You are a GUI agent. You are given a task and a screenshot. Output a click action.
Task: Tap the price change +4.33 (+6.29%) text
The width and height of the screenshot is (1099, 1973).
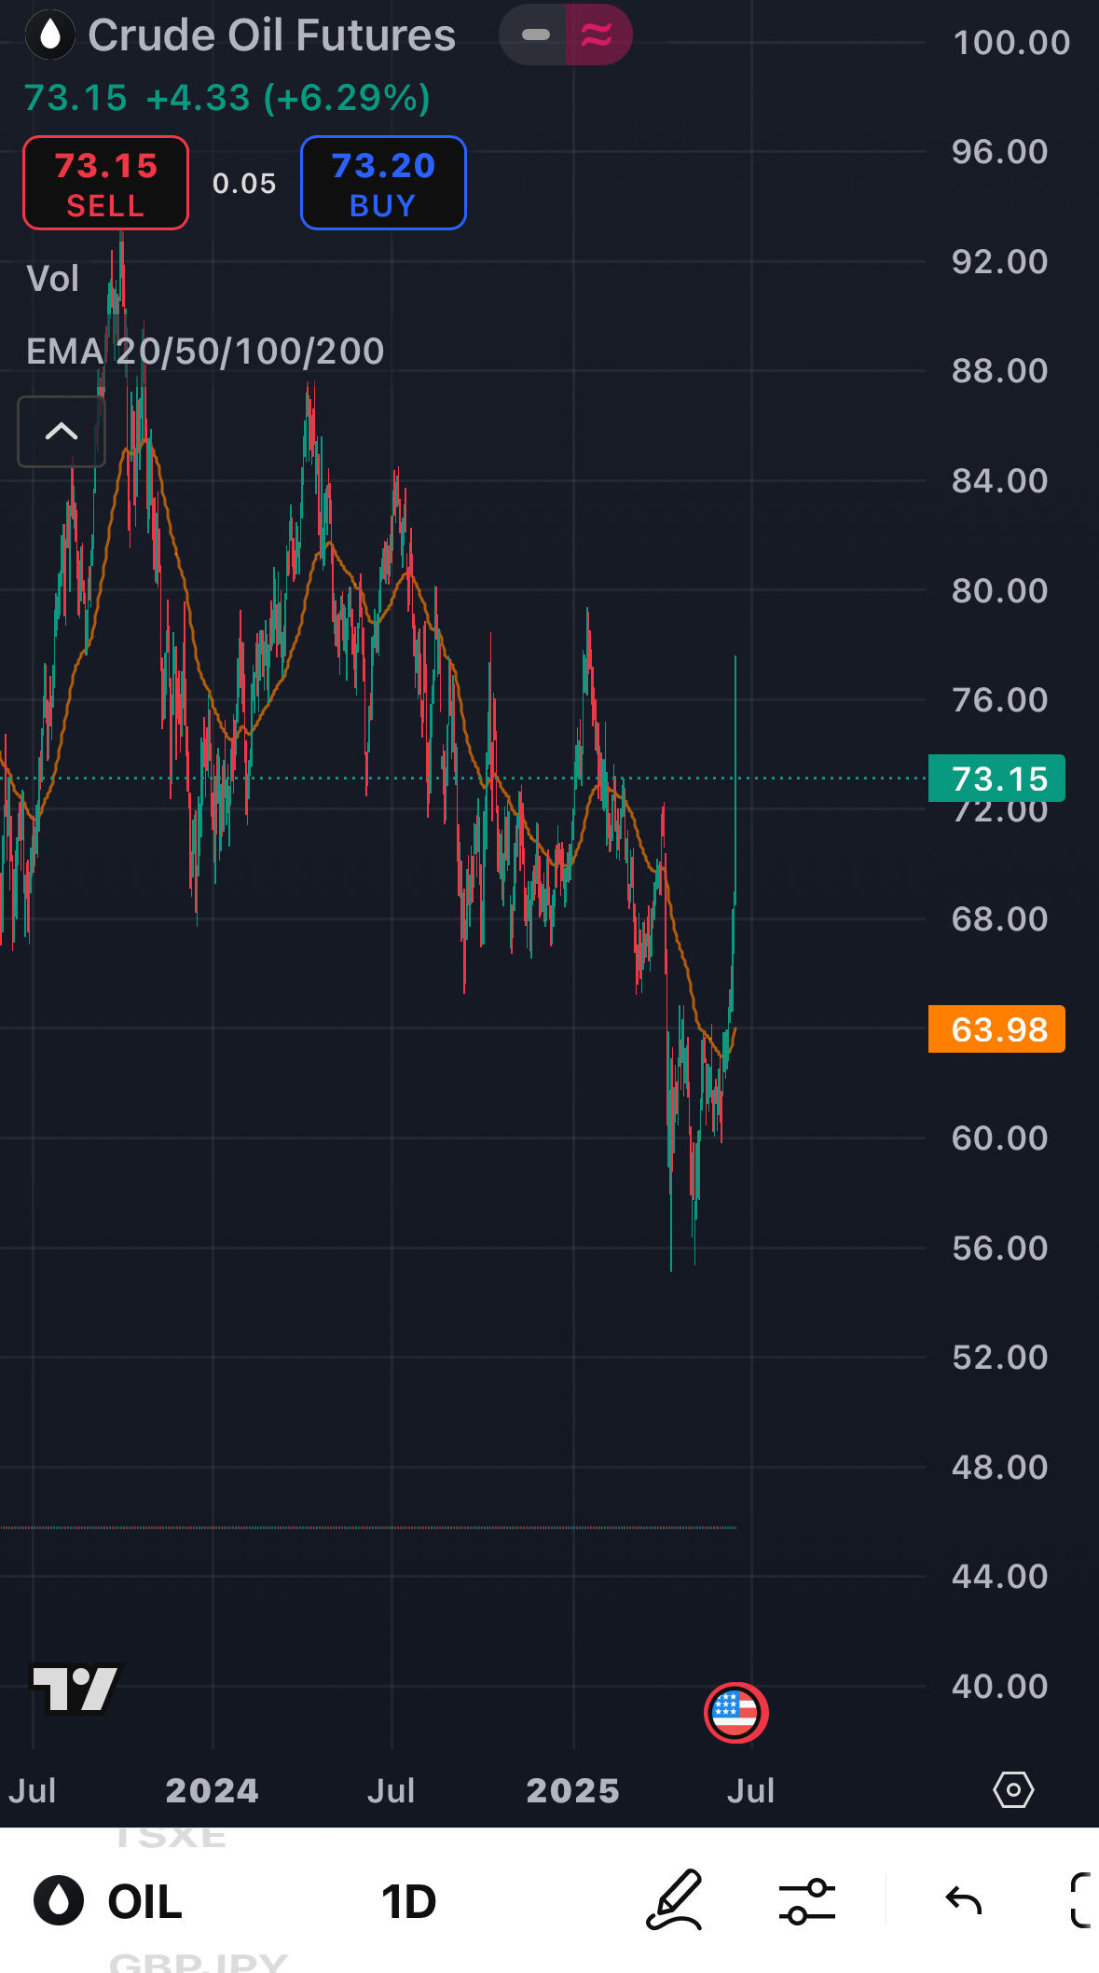click(288, 98)
